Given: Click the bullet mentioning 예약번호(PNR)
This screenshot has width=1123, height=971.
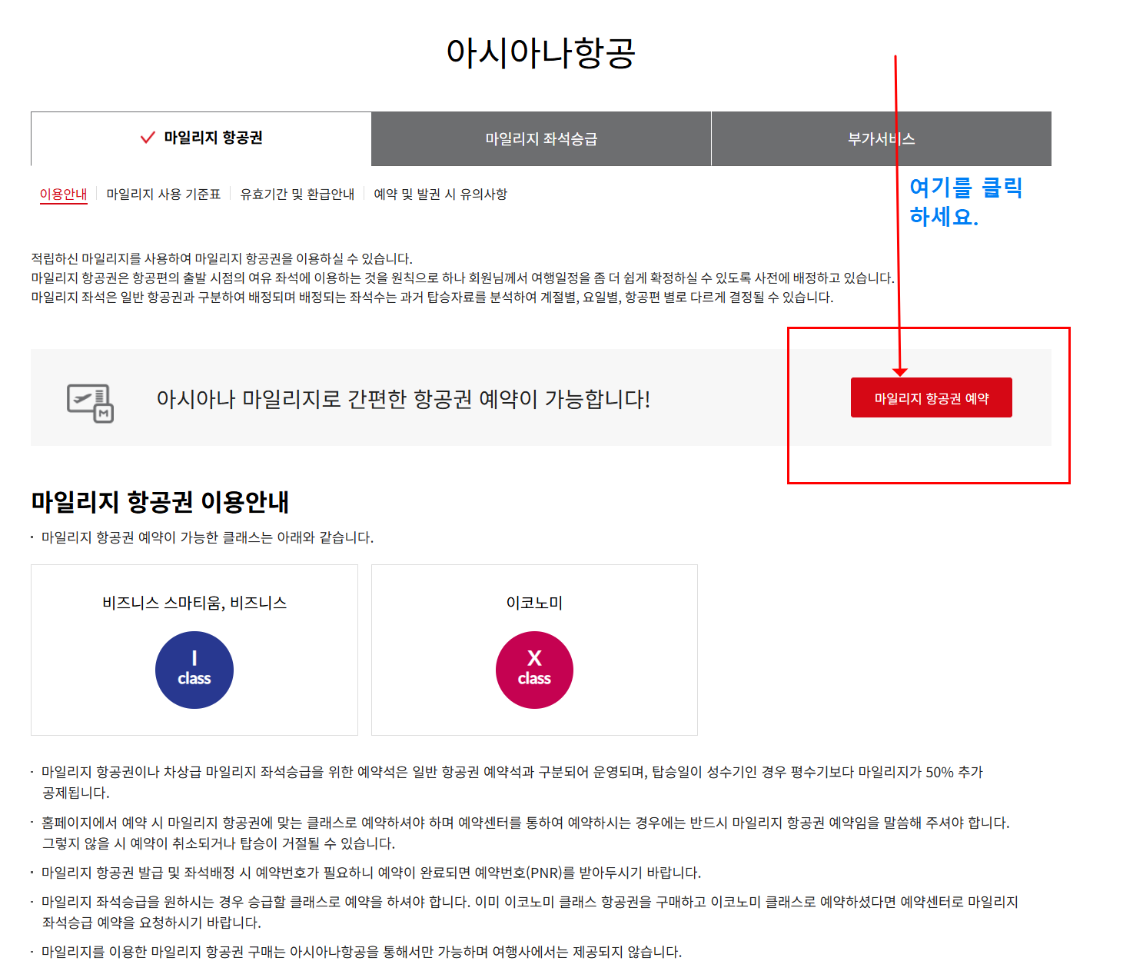Looking at the screenshot, I should (x=371, y=873).
